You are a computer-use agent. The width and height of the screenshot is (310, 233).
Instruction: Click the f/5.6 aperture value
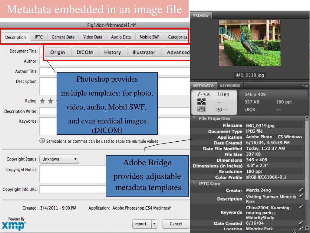point(203,95)
